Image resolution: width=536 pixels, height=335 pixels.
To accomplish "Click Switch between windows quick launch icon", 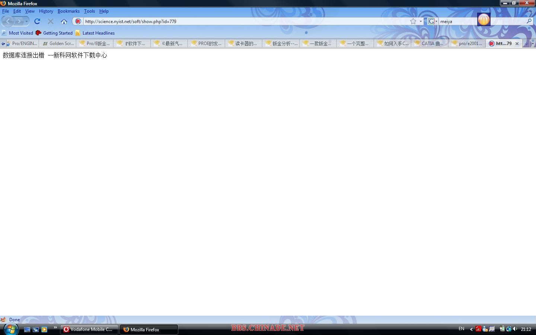I will (36, 329).
